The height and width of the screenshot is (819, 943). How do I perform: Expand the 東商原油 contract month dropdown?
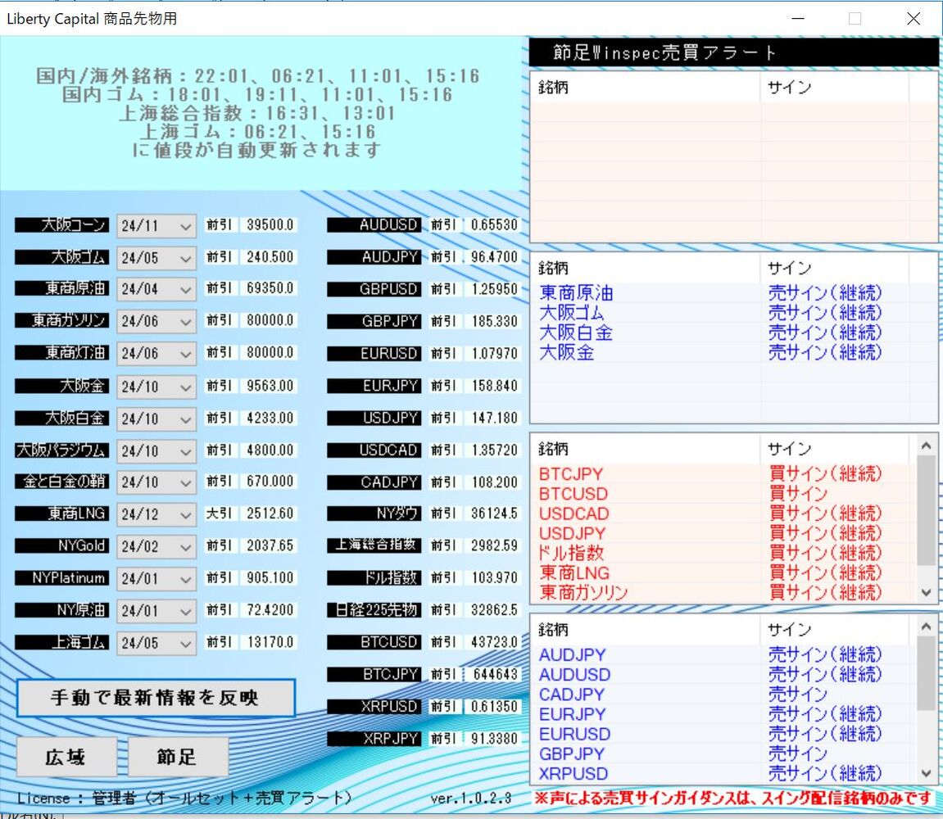click(x=156, y=290)
